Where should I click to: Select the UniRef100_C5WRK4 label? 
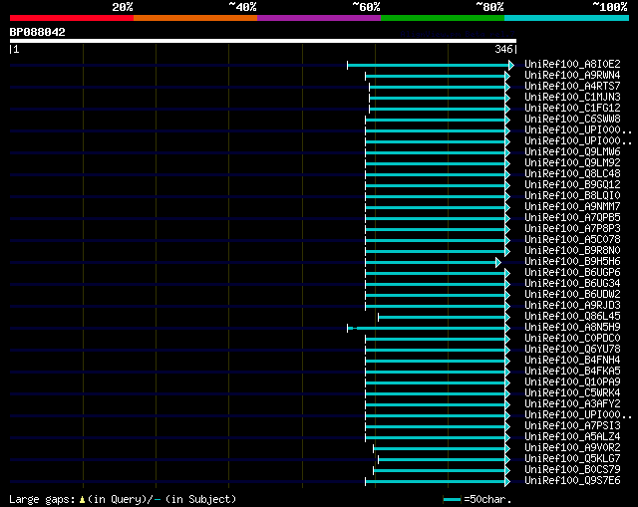click(572, 393)
